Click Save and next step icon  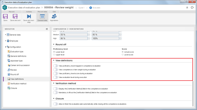tap(29, 16)
